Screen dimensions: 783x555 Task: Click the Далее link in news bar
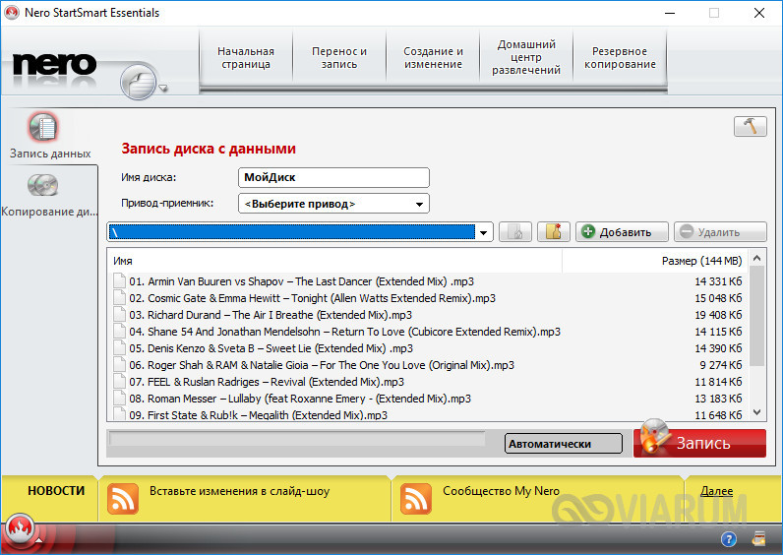coord(716,491)
